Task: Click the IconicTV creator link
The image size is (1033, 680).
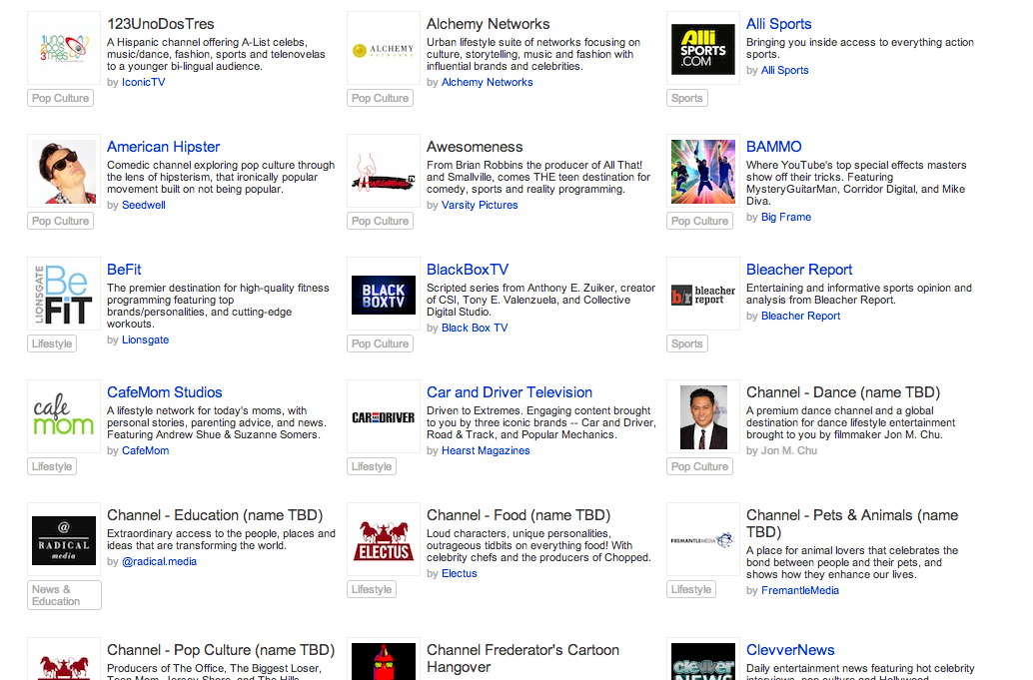Action: tap(144, 82)
